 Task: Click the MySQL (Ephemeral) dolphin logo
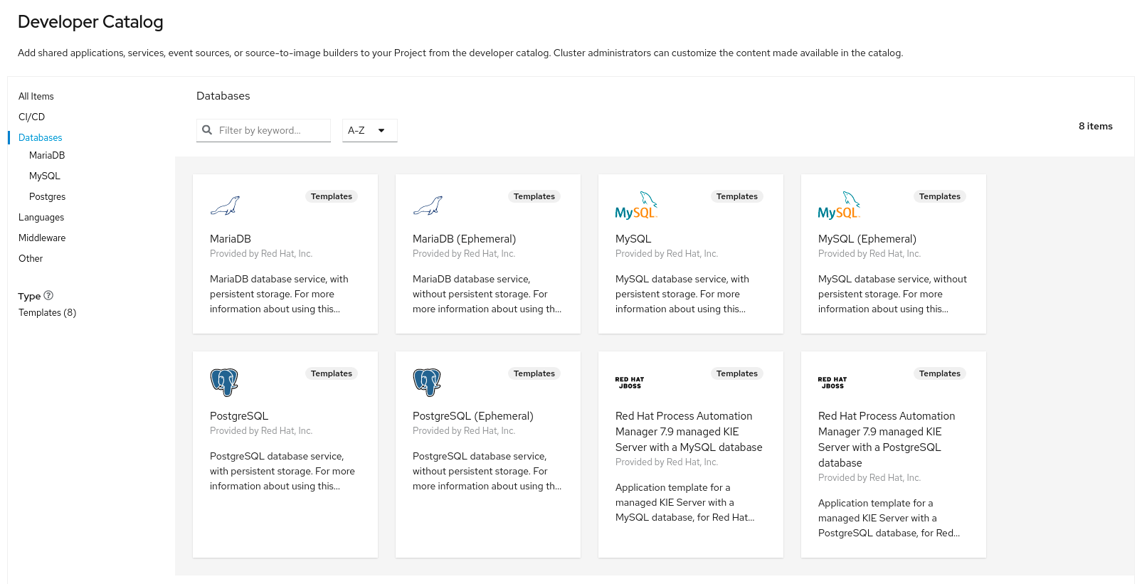pyautogui.click(x=839, y=206)
